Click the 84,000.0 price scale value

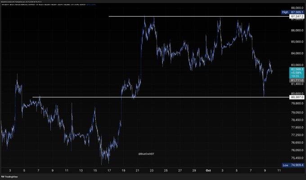pyautogui.click(x=297, y=53)
